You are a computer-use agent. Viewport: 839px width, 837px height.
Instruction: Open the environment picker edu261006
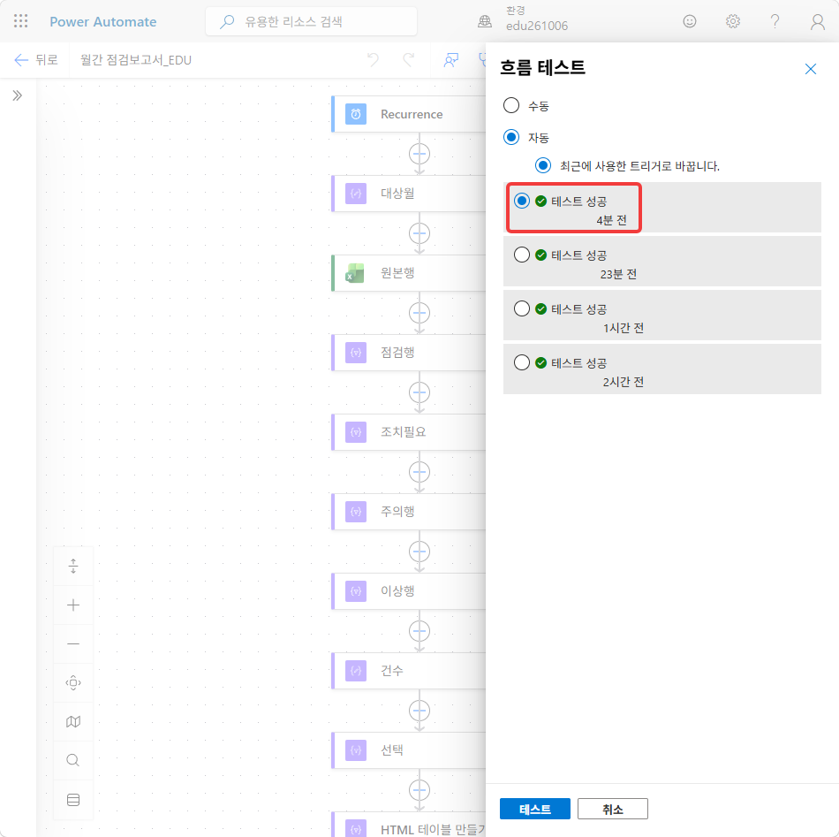[525, 19]
